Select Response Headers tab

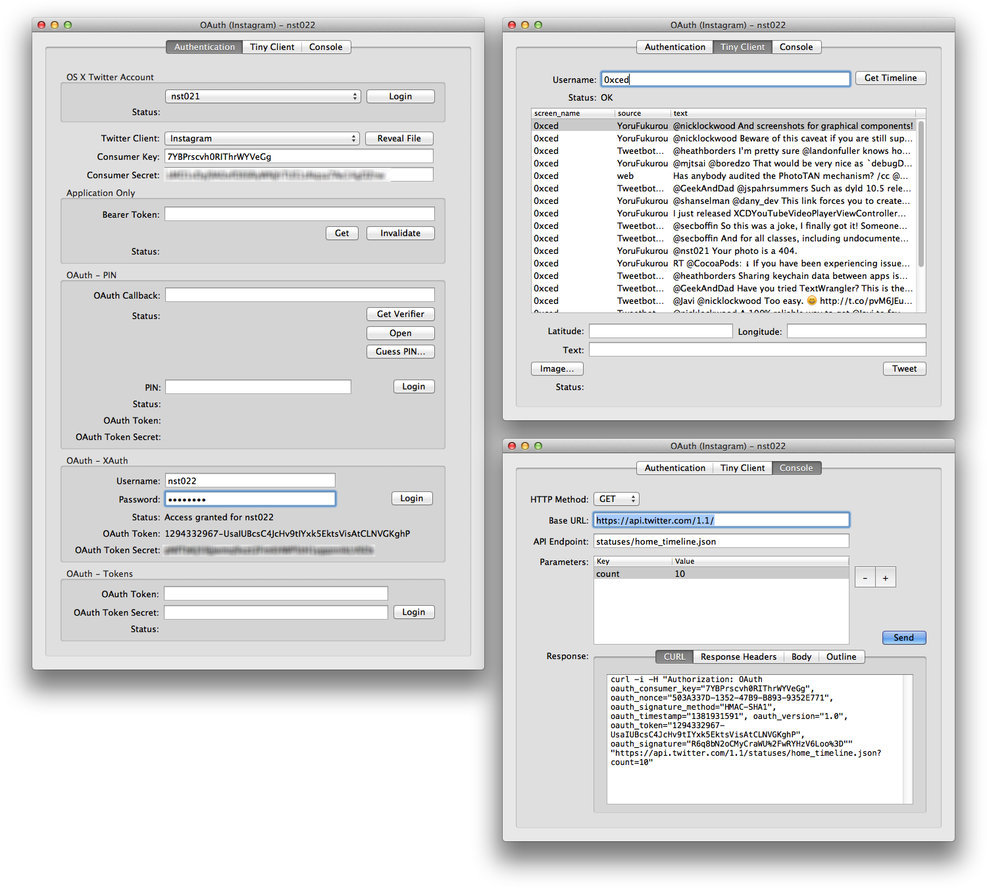pyautogui.click(x=738, y=656)
